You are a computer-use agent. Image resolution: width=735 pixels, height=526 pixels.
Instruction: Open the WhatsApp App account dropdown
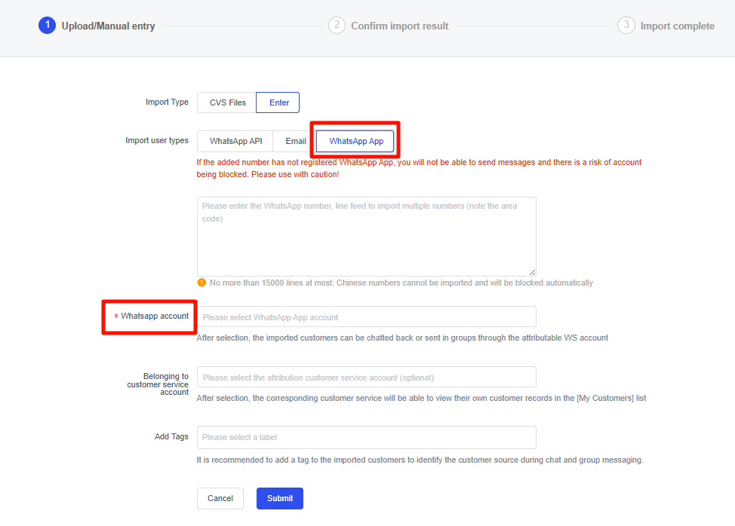coord(366,317)
